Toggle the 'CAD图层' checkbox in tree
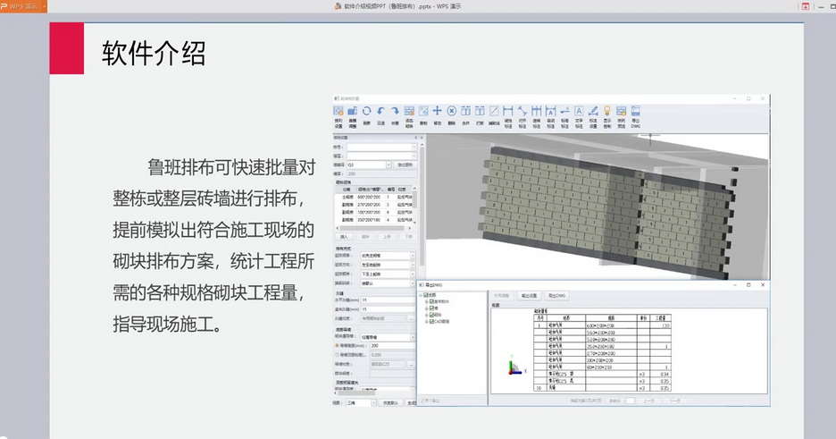Image resolution: width=836 pixels, height=439 pixels. click(431, 322)
